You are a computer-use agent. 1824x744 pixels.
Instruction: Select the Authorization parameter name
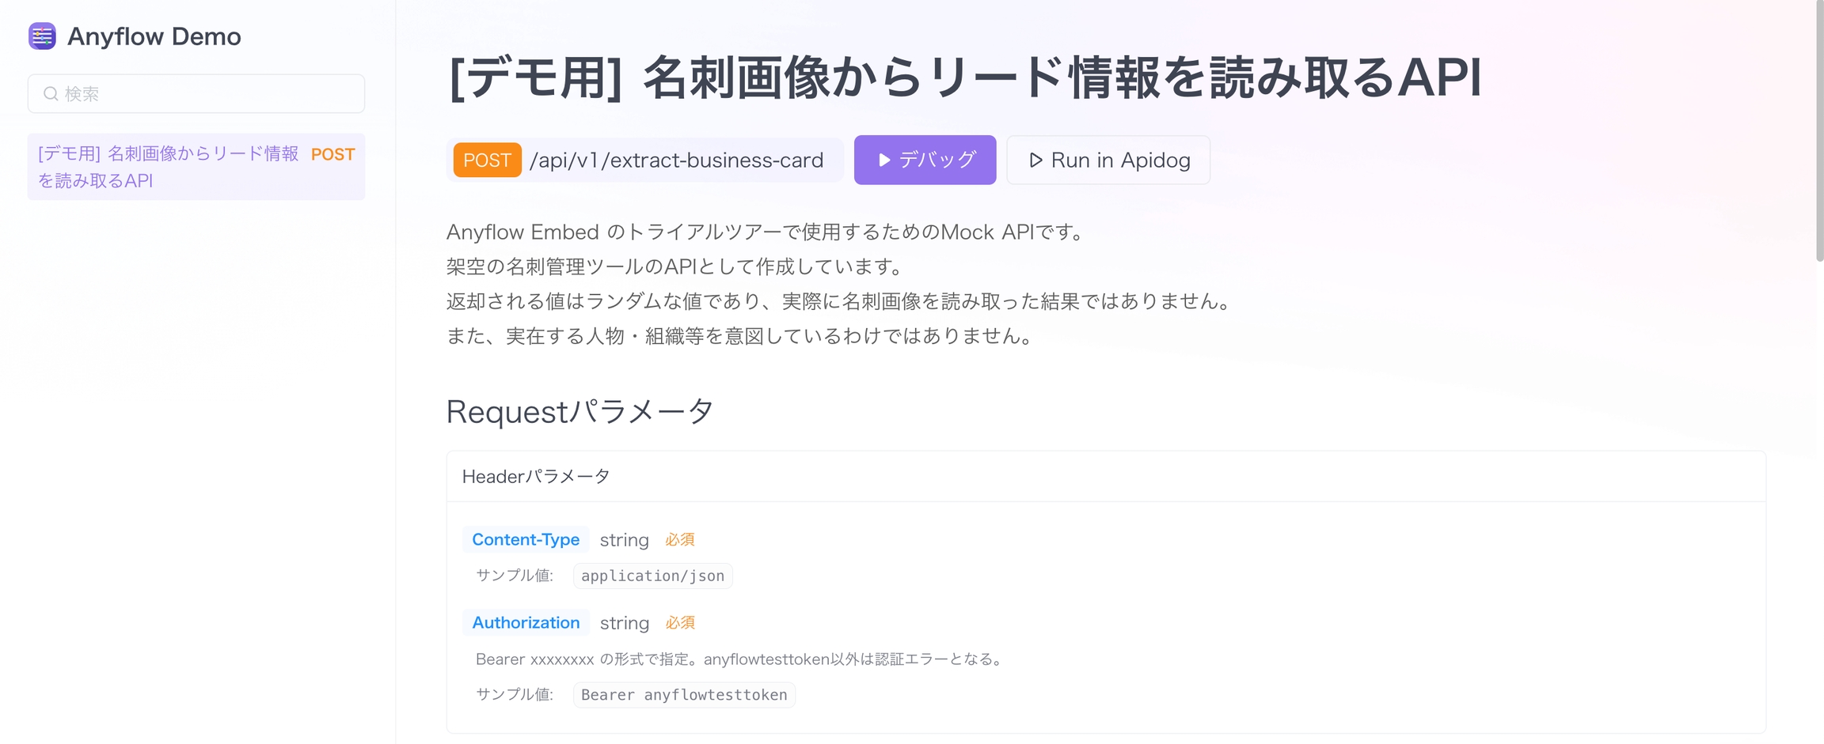pyautogui.click(x=526, y=623)
